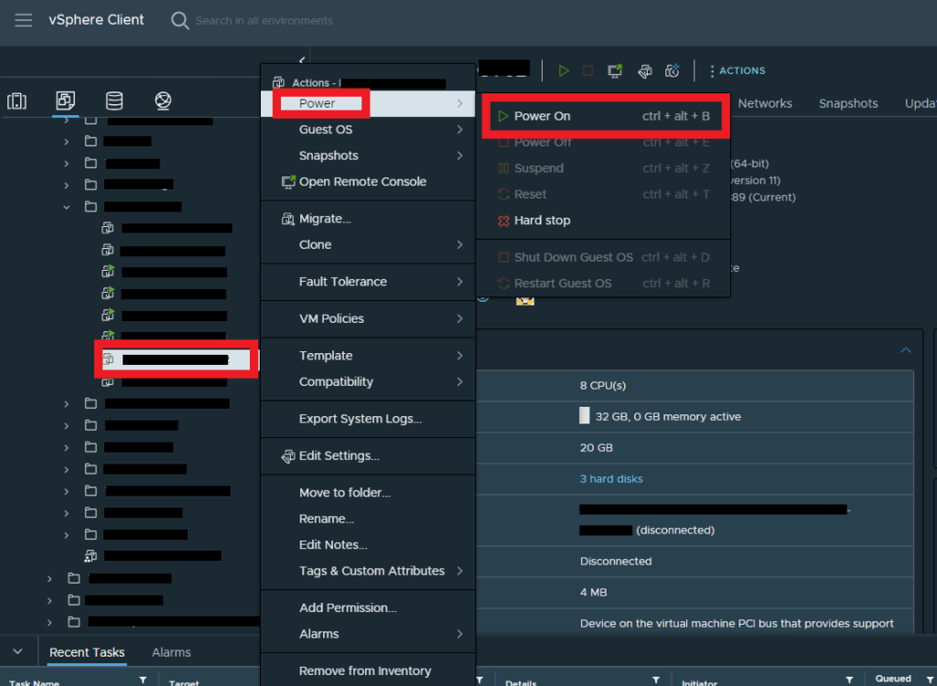Click the ACTIONS button in toolbar
The image size is (937, 686).
738,70
